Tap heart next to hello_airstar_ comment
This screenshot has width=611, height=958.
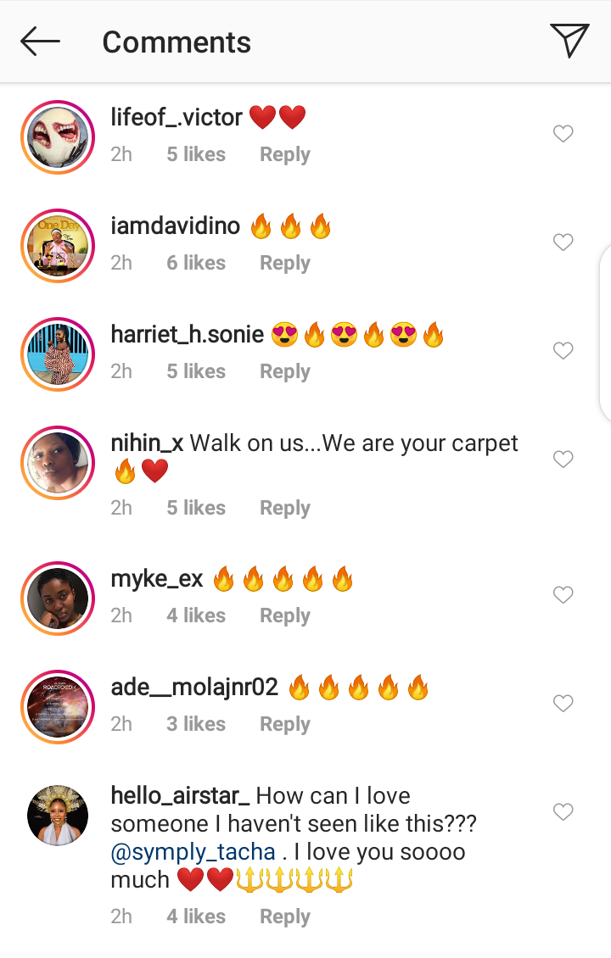(563, 811)
